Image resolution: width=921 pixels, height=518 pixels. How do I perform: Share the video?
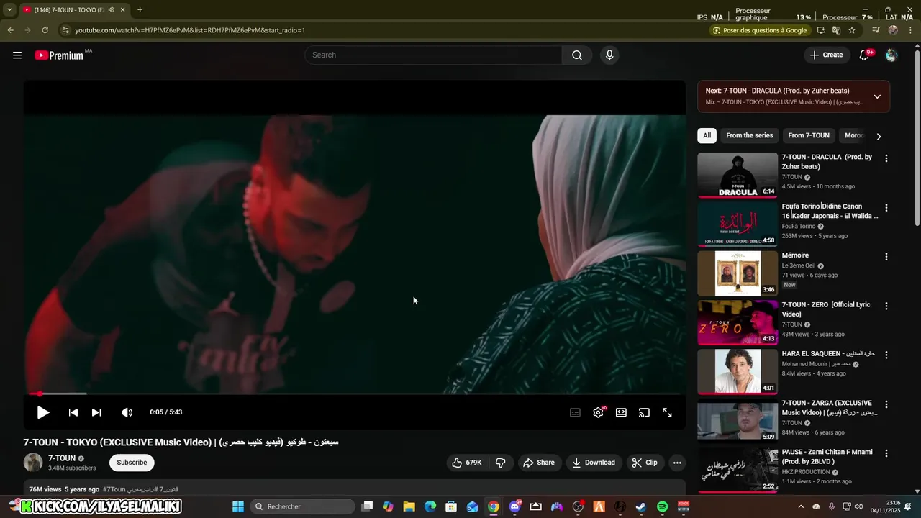(539, 463)
